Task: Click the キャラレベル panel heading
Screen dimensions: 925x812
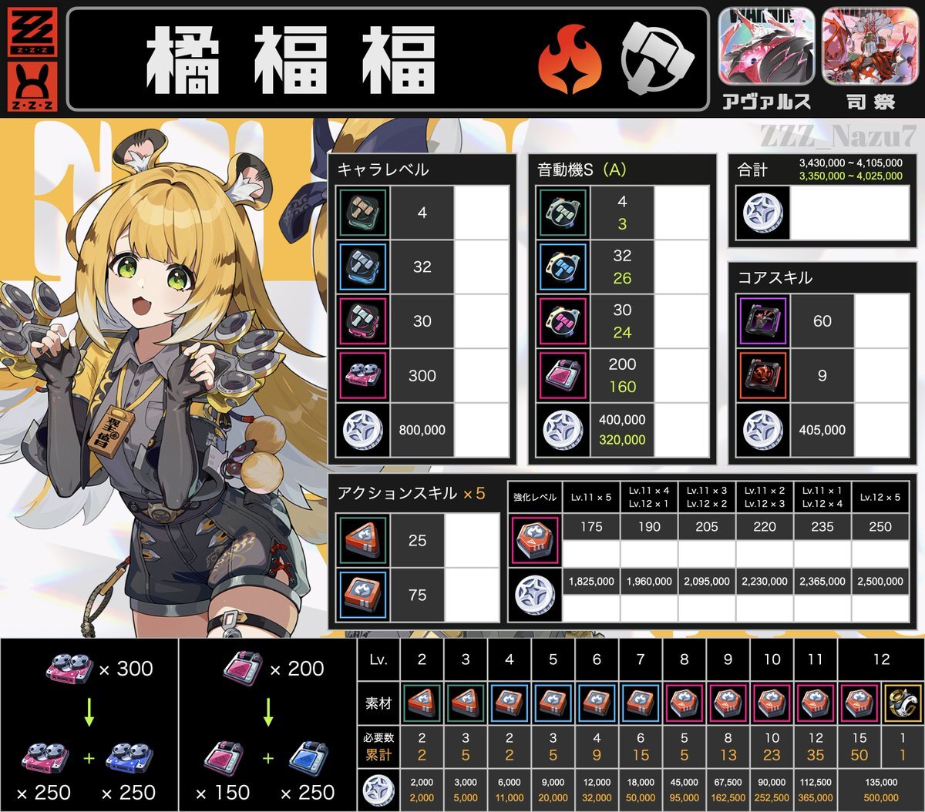Action: click(382, 170)
